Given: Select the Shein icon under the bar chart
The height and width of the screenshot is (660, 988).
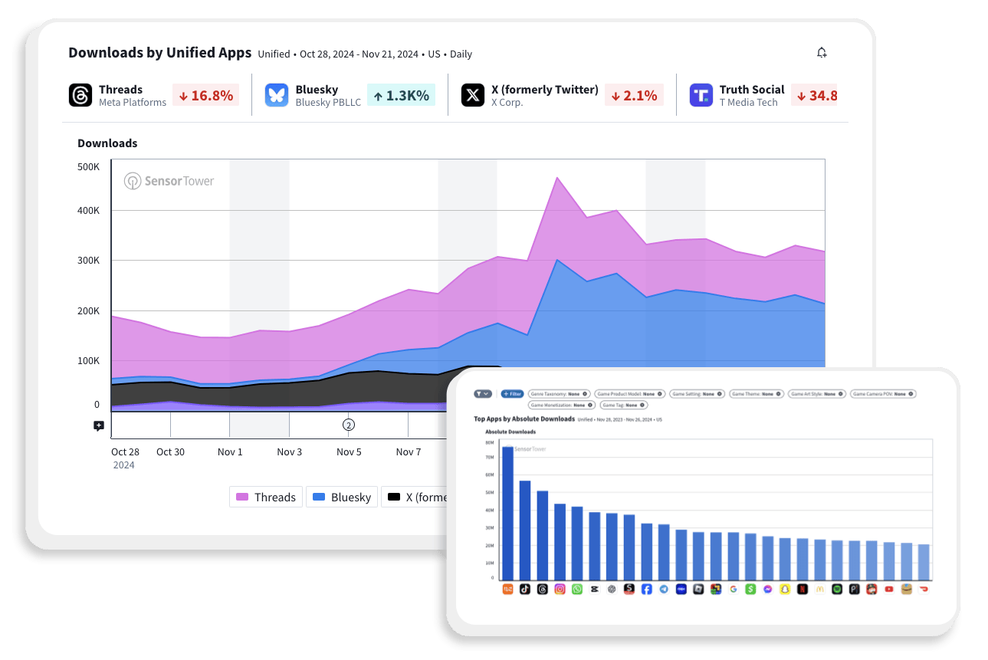Looking at the screenshot, I should pyautogui.click(x=629, y=589).
